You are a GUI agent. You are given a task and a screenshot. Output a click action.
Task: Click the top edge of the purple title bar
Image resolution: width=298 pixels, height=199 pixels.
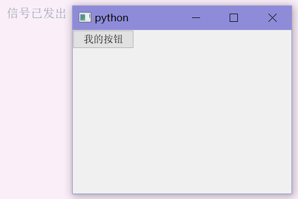(182, 6)
